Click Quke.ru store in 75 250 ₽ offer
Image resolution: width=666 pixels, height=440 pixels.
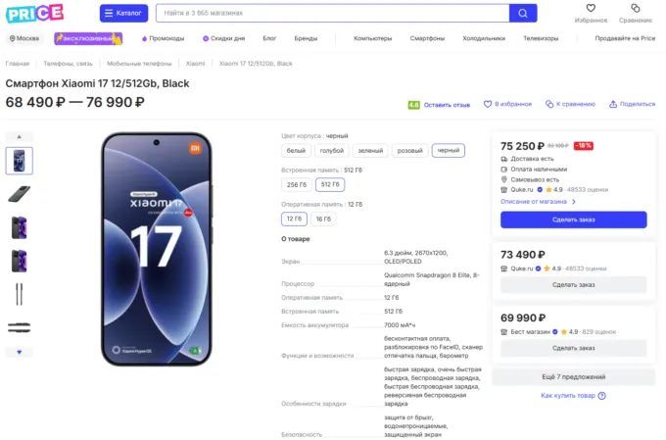tap(522, 189)
